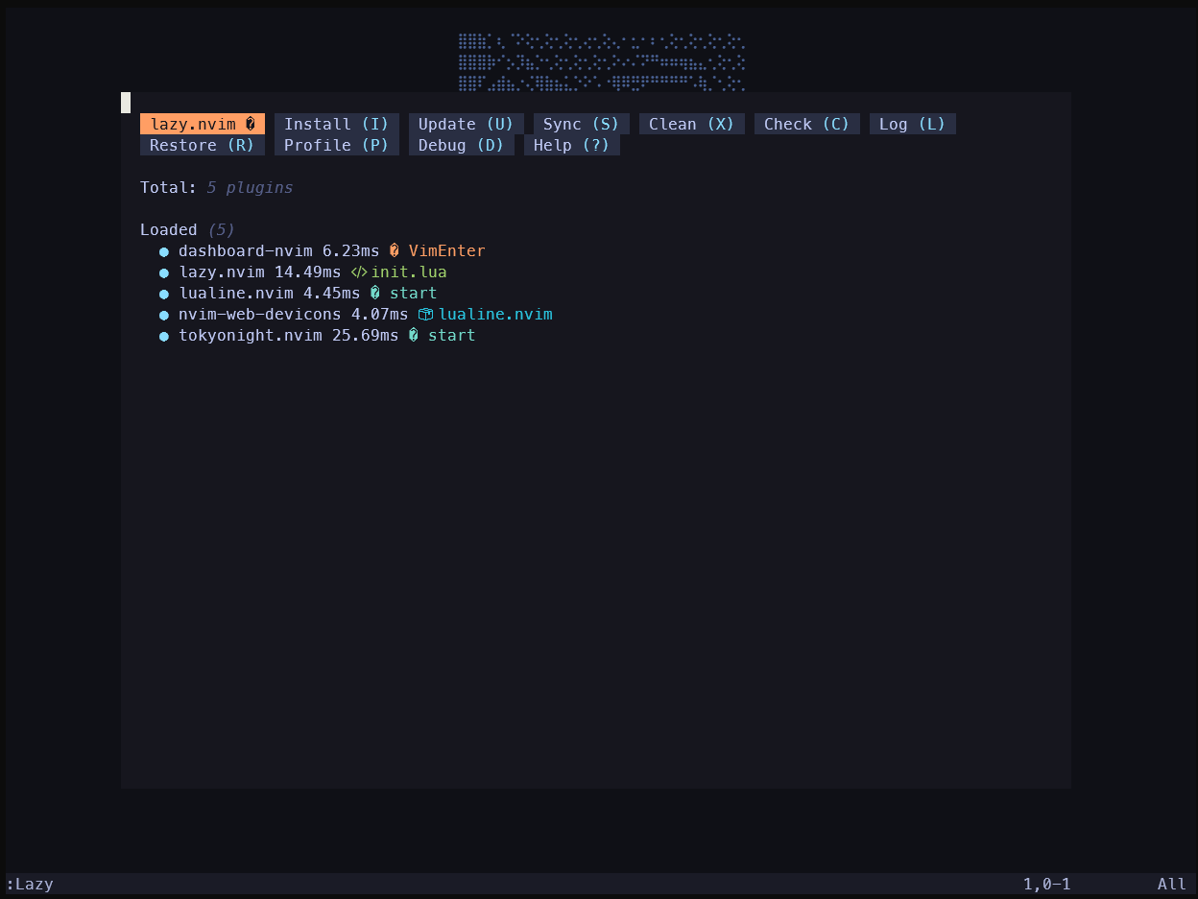This screenshot has height=899, width=1198.
Task: Run Update (U) for plugins
Action: [466, 124]
